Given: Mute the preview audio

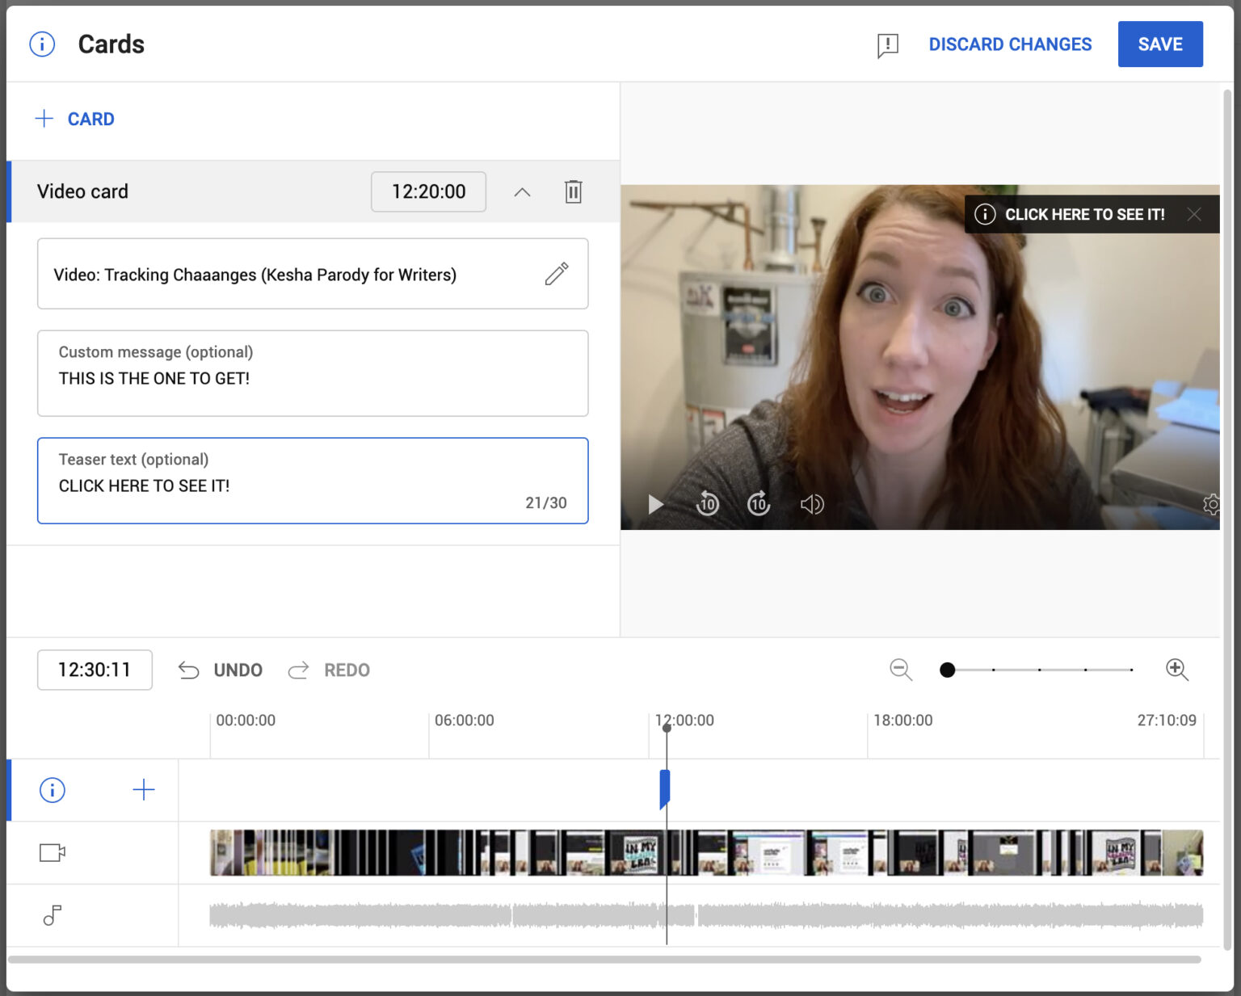Looking at the screenshot, I should pos(812,504).
